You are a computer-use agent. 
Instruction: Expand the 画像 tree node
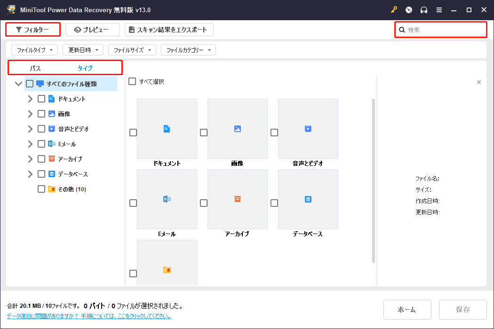tap(30, 114)
